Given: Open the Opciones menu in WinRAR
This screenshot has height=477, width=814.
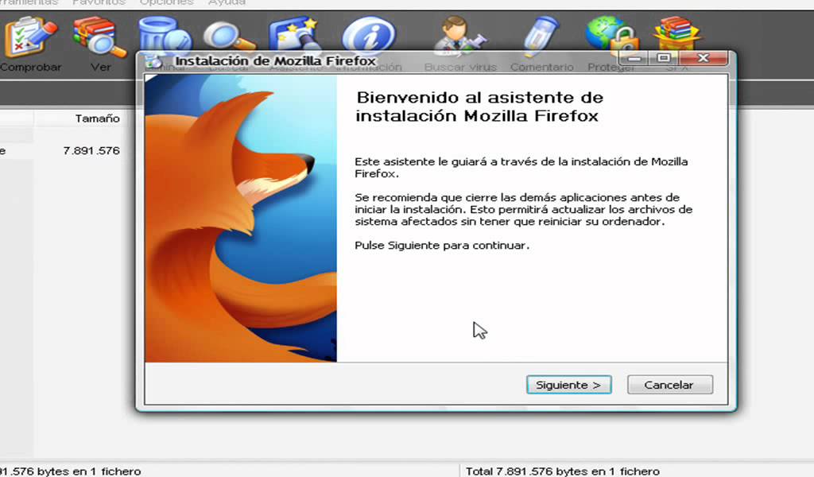Looking at the screenshot, I should coord(166,2).
